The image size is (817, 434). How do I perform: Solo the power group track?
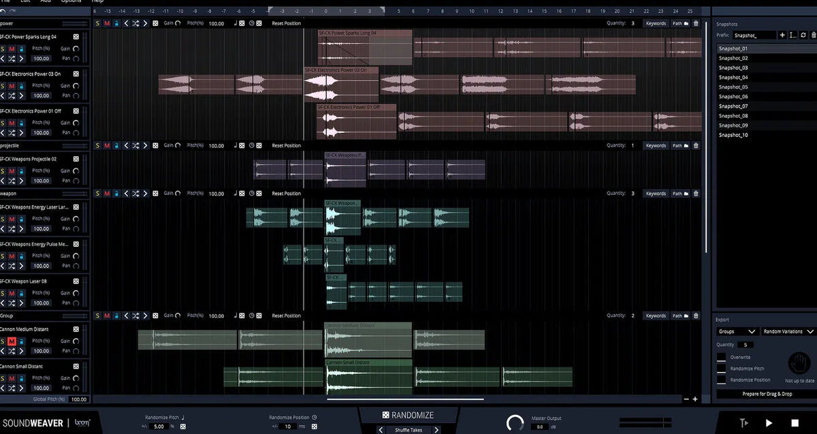(97, 22)
